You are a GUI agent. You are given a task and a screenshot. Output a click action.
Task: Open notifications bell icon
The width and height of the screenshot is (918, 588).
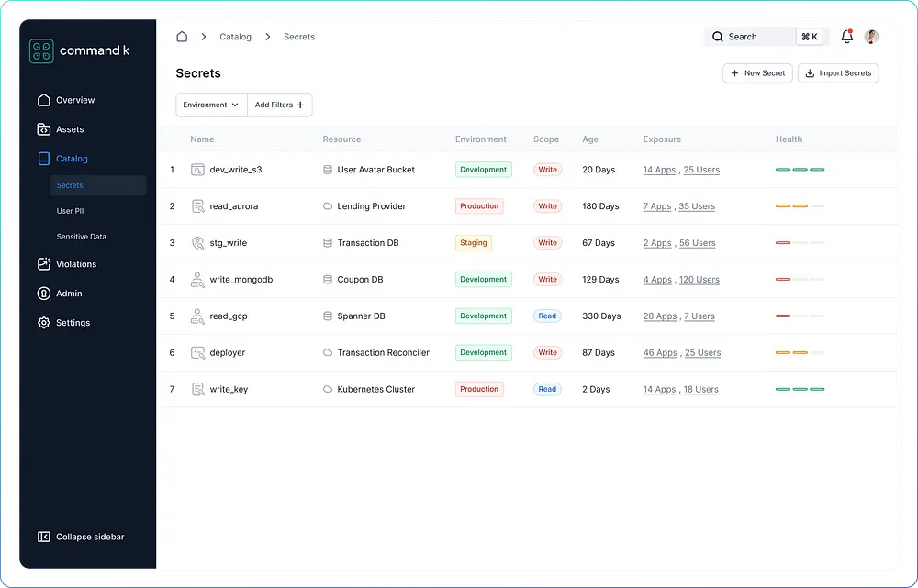click(846, 37)
